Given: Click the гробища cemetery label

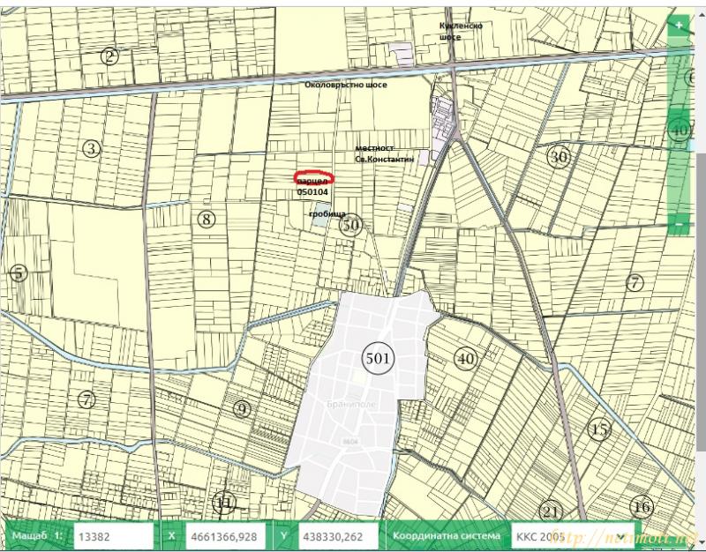Looking at the screenshot, I should click(327, 213).
